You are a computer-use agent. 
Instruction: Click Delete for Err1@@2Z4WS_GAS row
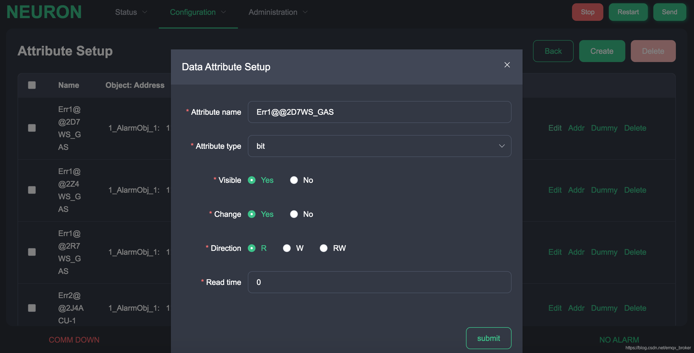pyautogui.click(x=635, y=190)
